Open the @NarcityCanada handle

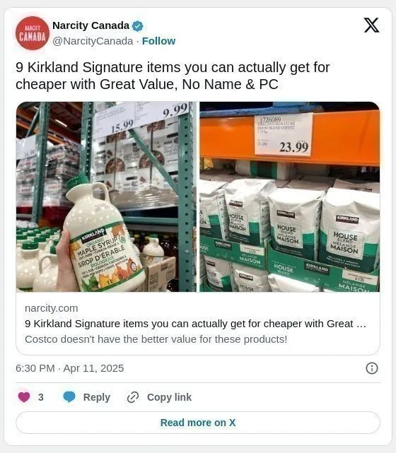pos(93,41)
